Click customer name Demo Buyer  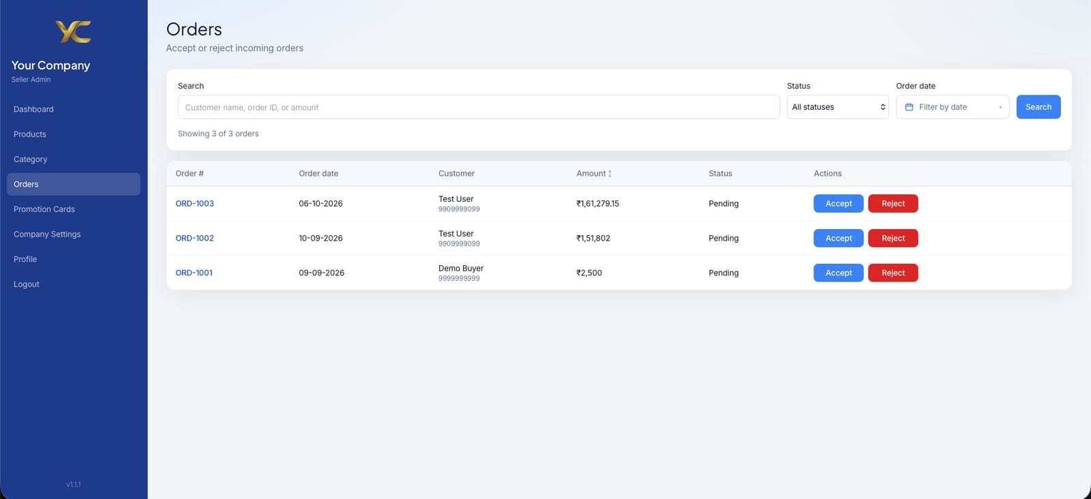click(461, 269)
